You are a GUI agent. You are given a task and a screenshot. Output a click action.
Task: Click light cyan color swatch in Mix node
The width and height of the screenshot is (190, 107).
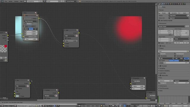[17, 96]
